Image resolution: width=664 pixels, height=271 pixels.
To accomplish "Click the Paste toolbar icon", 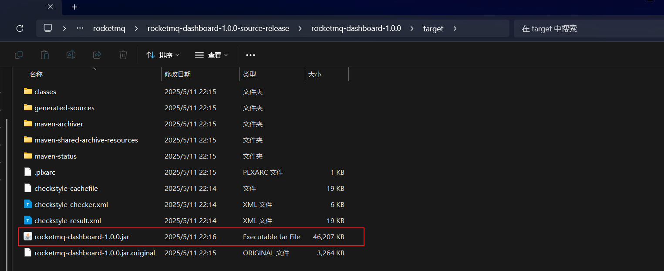I will pos(45,55).
